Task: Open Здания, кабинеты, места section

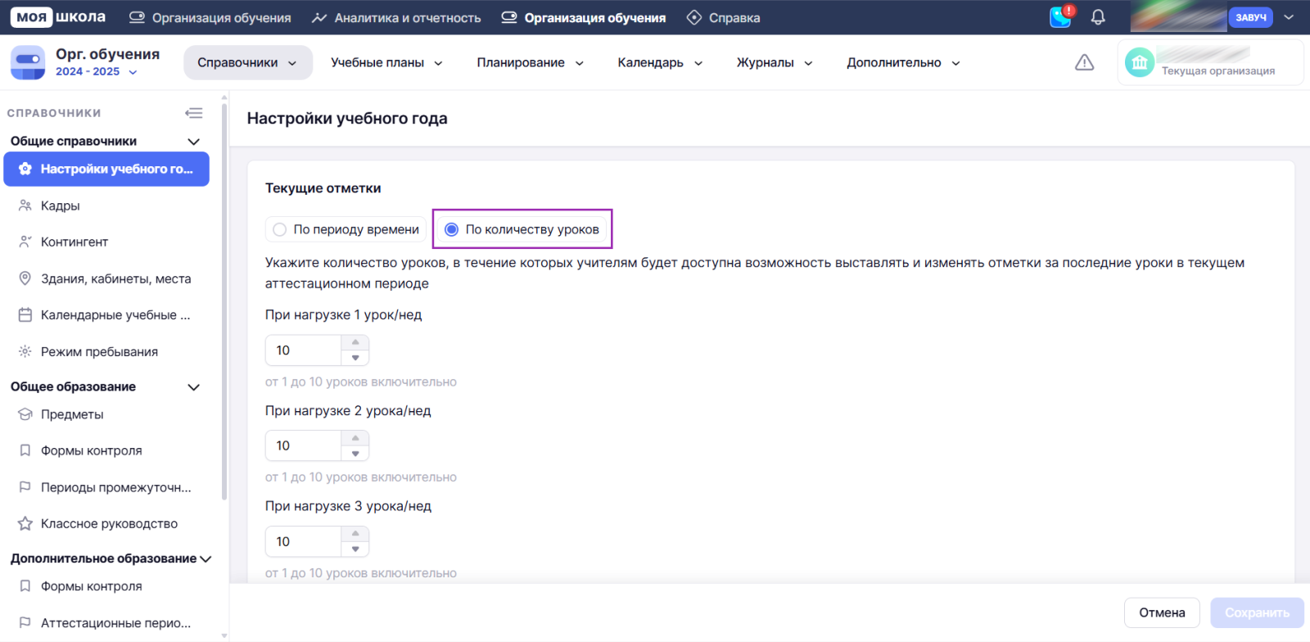Action: 115,278
